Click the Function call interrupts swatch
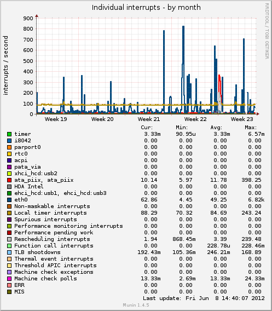This screenshot has height=311, width=272. (9, 246)
